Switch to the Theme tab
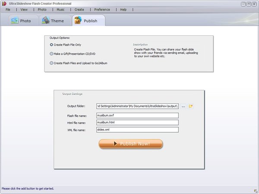 click(55, 20)
